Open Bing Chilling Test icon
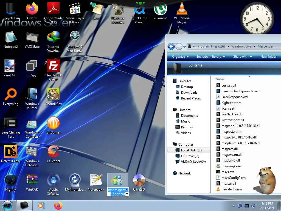281x211 pixels. [x=11, y=128]
